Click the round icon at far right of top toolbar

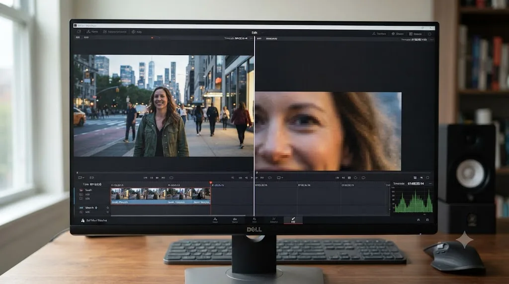click(429, 34)
